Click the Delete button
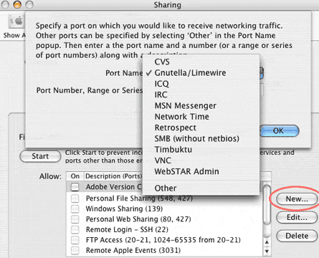The height and width of the screenshot is (258, 319). [x=297, y=236]
